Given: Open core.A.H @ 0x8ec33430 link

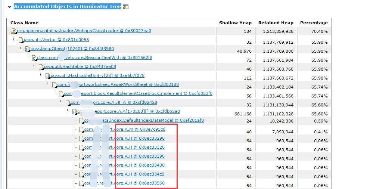Looking at the screenshot, I should tap(124, 165).
